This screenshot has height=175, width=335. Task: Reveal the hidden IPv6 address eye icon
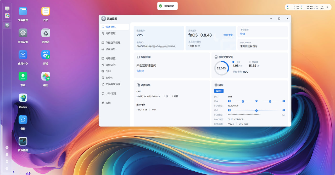click(x=283, y=115)
